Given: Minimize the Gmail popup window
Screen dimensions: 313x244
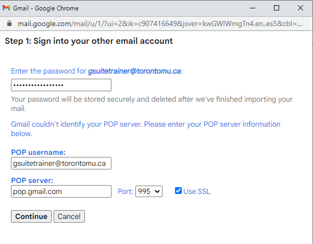Looking at the screenshot, I should (252, 8).
